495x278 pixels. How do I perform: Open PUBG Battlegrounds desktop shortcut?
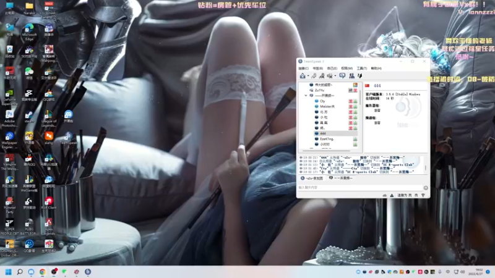29,227
